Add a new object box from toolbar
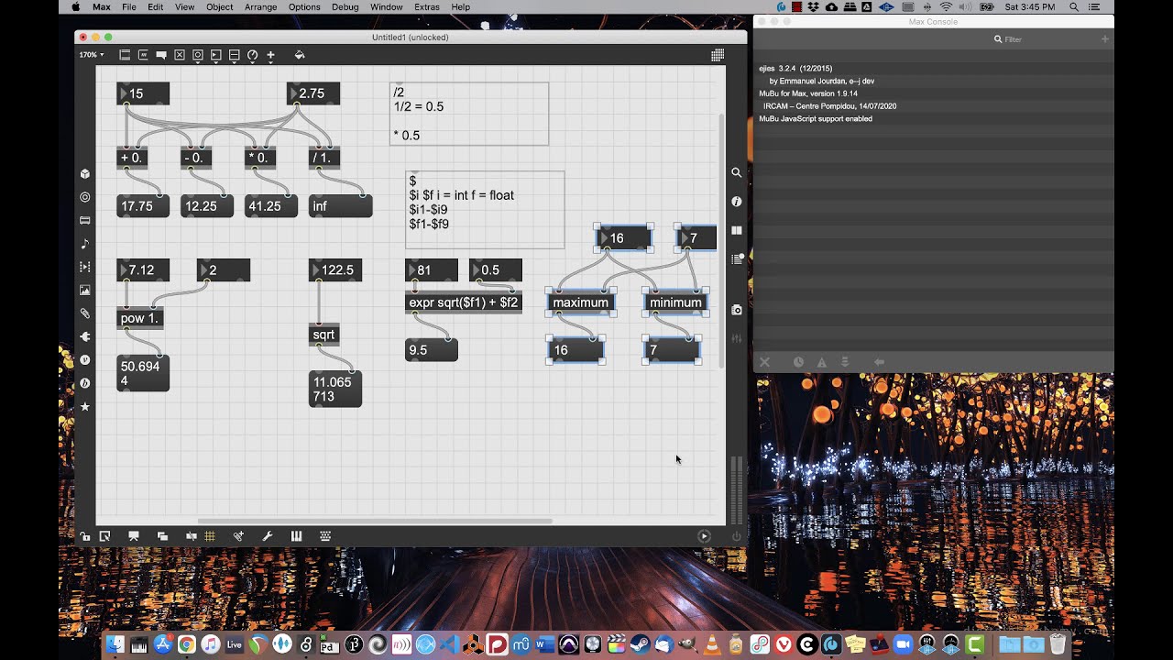 pyautogui.click(x=125, y=55)
